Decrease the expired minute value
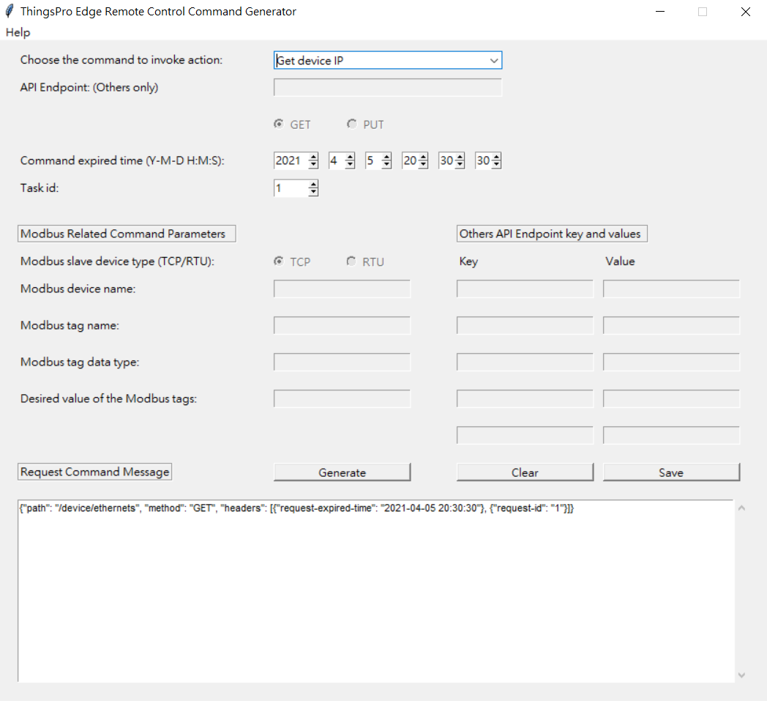The width and height of the screenshot is (767, 701). tap(460, 165)
